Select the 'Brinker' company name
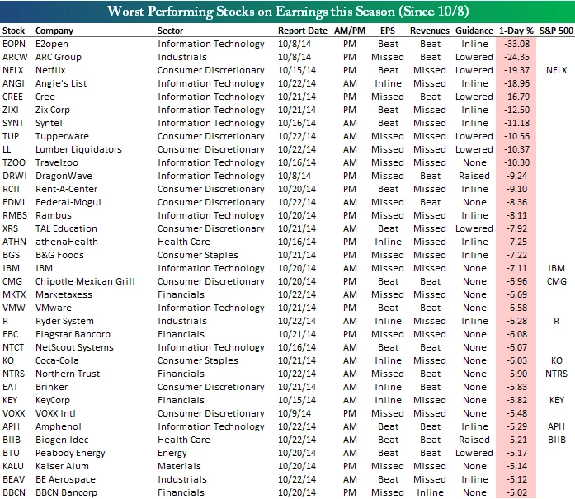 click(51, 387)
